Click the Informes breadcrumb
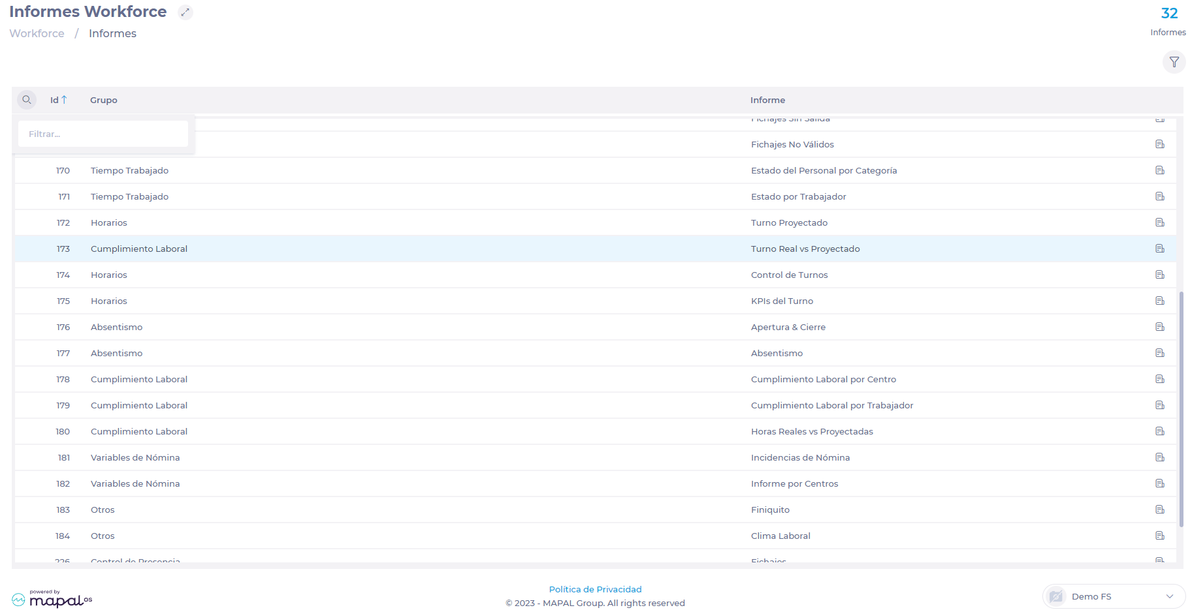Viewport: 1190px width, 610px height. [x=112, y=33]
